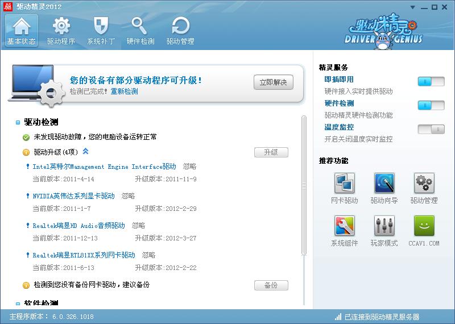Open Intel Management Engine Interface驱动 link
Screen dimensions: 455x324
(104, 167)
